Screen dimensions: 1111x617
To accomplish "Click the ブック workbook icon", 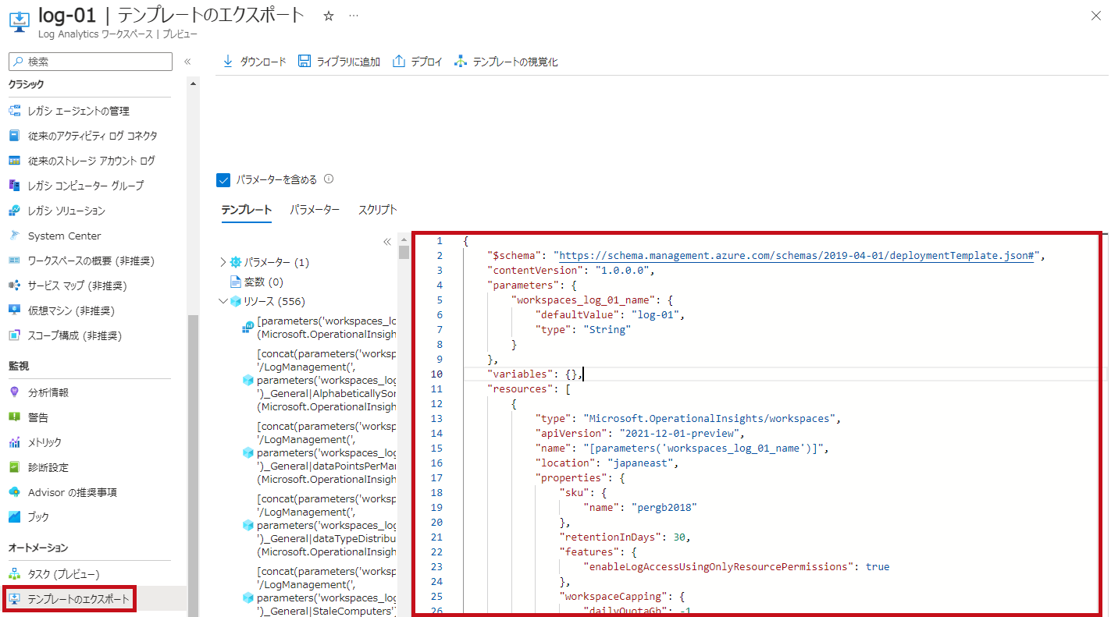I will click(14, 516).
